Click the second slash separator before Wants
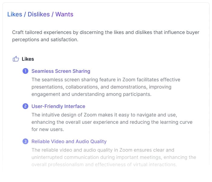The height and width of the screenshot is (182, 212). 52,14
